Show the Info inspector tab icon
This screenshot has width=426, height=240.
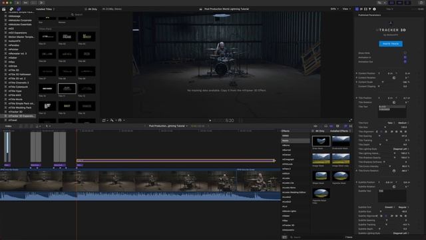coord(374,9)
